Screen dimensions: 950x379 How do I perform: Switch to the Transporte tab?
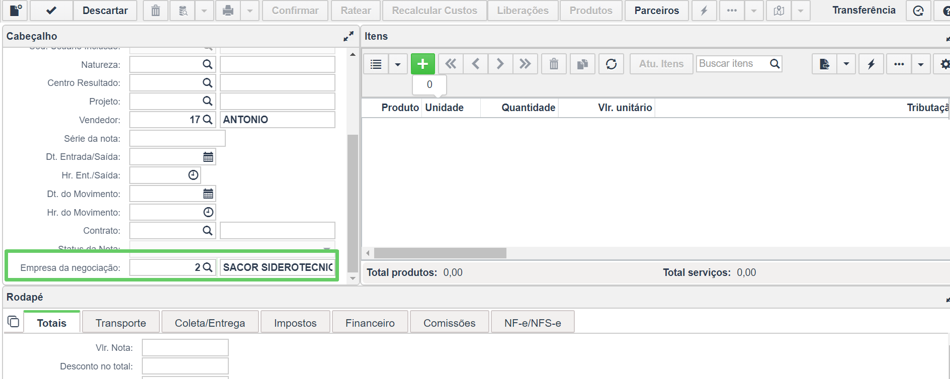[x=121, y=323]
